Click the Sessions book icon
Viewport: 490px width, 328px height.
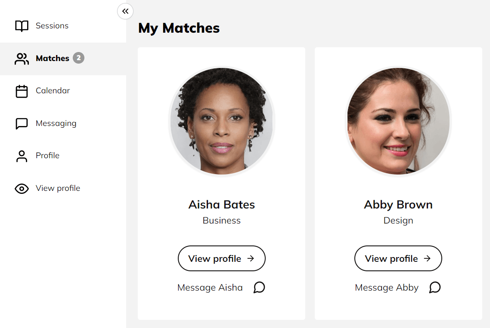pyautogui.click(x=22, y=26)
